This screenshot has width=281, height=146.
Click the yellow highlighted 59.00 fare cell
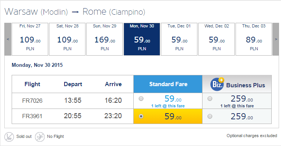[x=168, y=116]
